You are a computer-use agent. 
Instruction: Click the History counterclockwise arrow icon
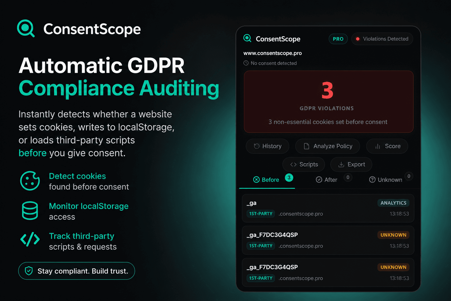click(x=257, y=146)
